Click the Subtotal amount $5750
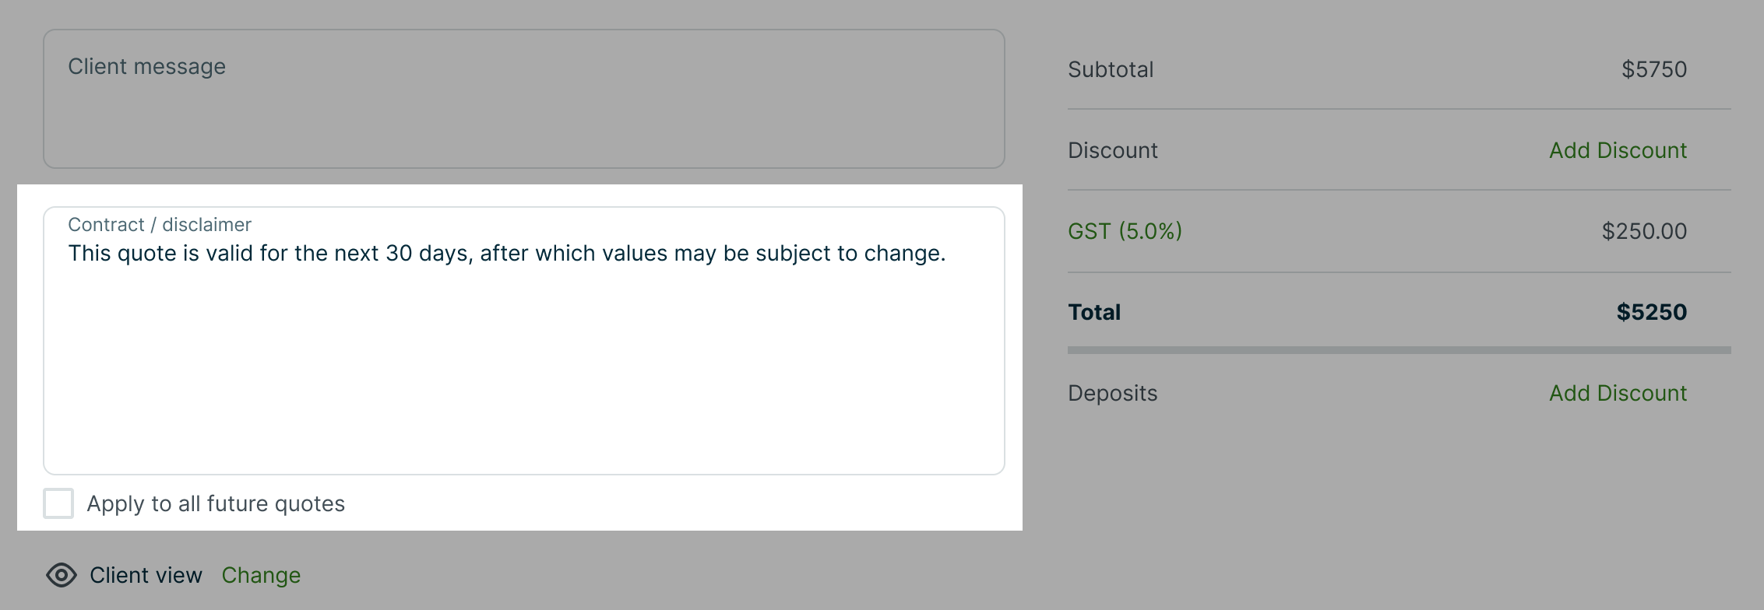This screenshot has width=1764, height=610. point(1654,69)
